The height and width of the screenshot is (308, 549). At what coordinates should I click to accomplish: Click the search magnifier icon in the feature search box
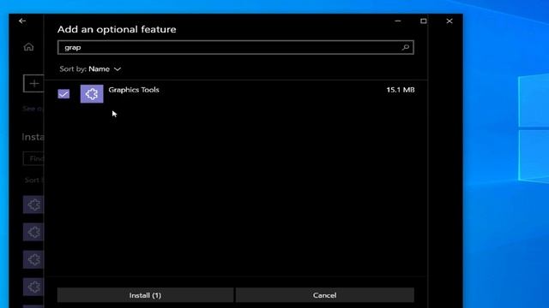point(406,47)
